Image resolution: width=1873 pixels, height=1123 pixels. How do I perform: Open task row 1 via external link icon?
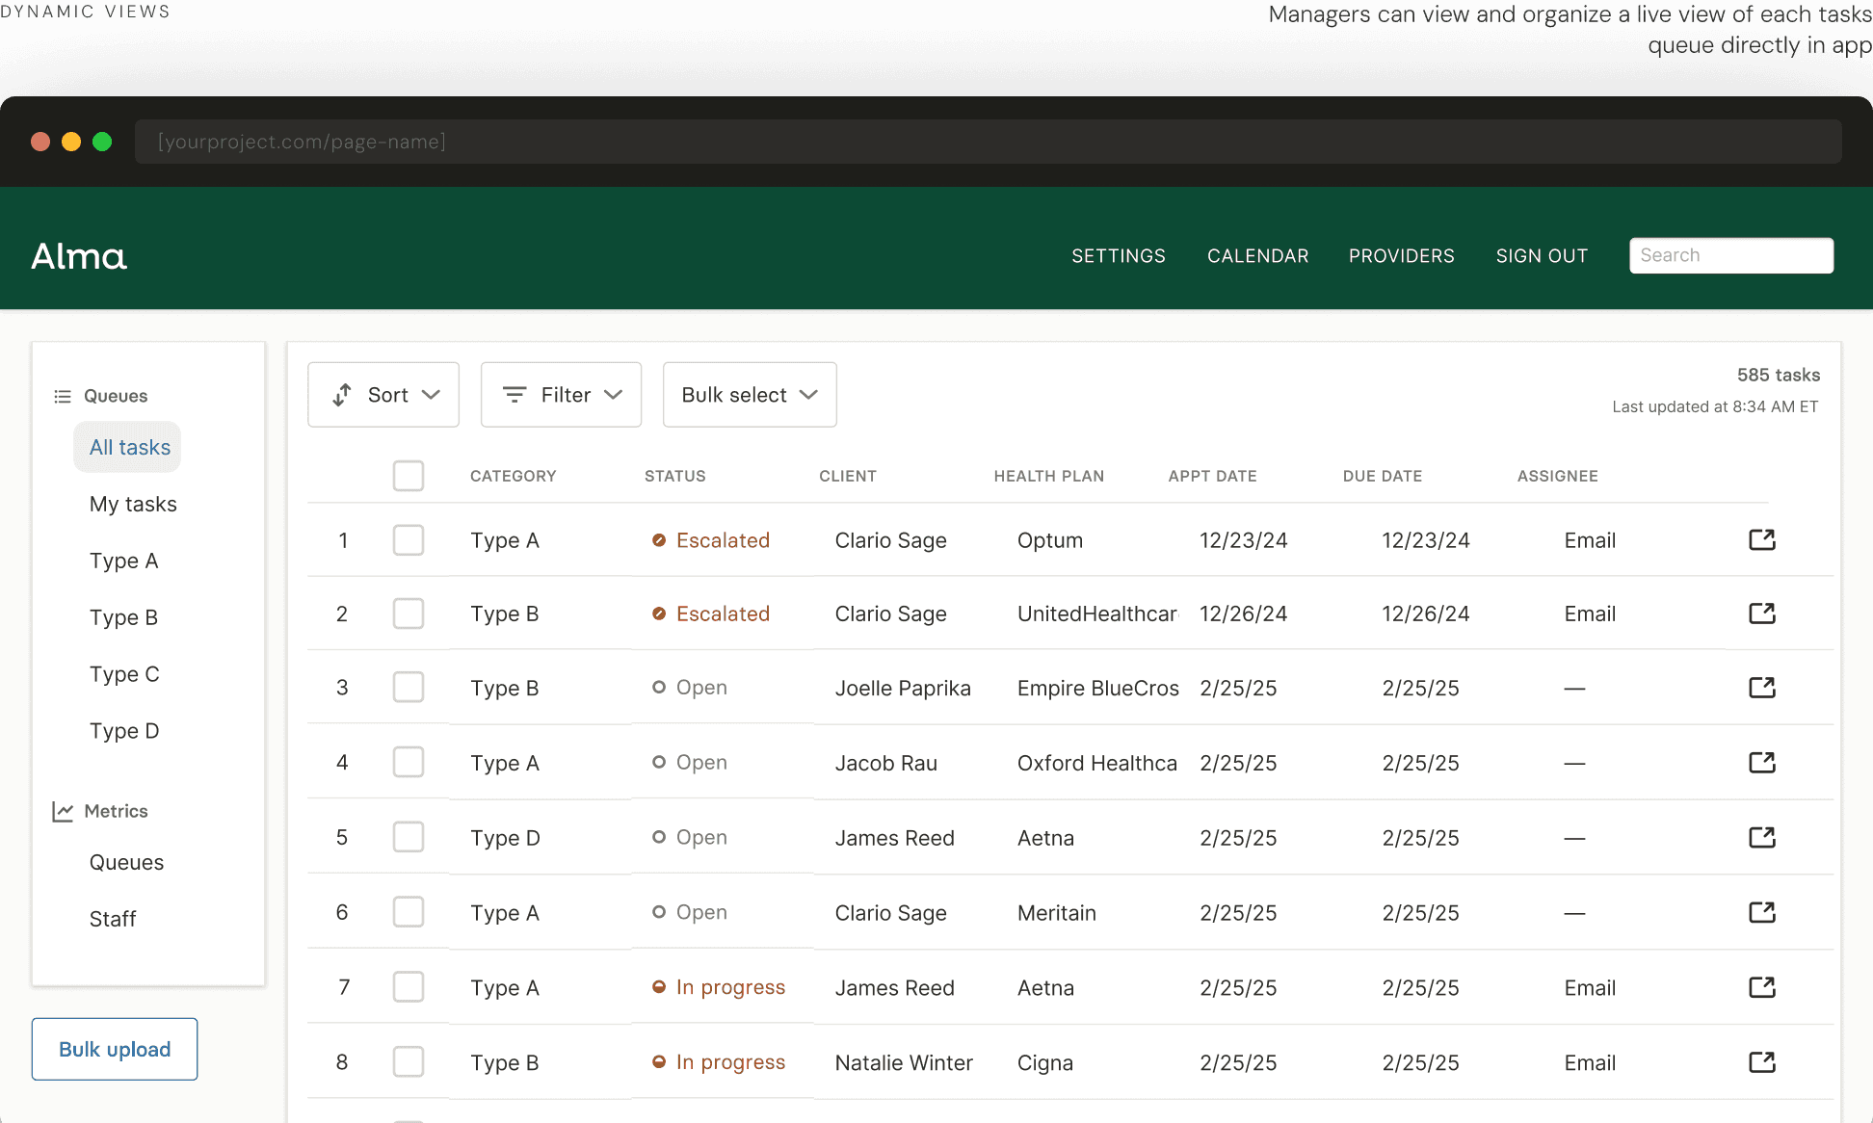1761,539
